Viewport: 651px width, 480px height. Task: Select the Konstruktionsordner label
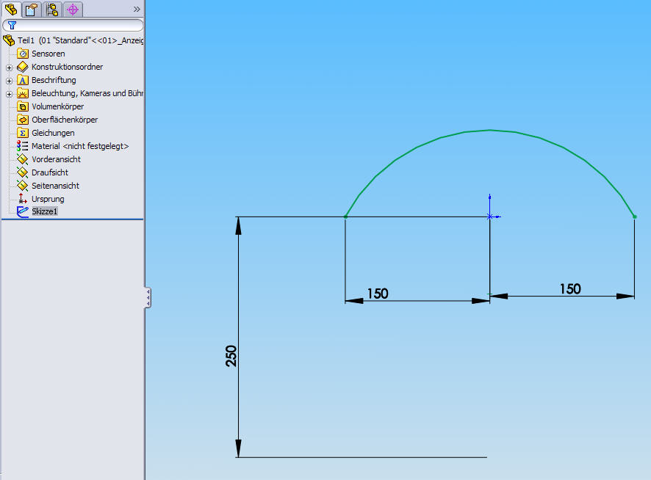[x=68, y=67]
